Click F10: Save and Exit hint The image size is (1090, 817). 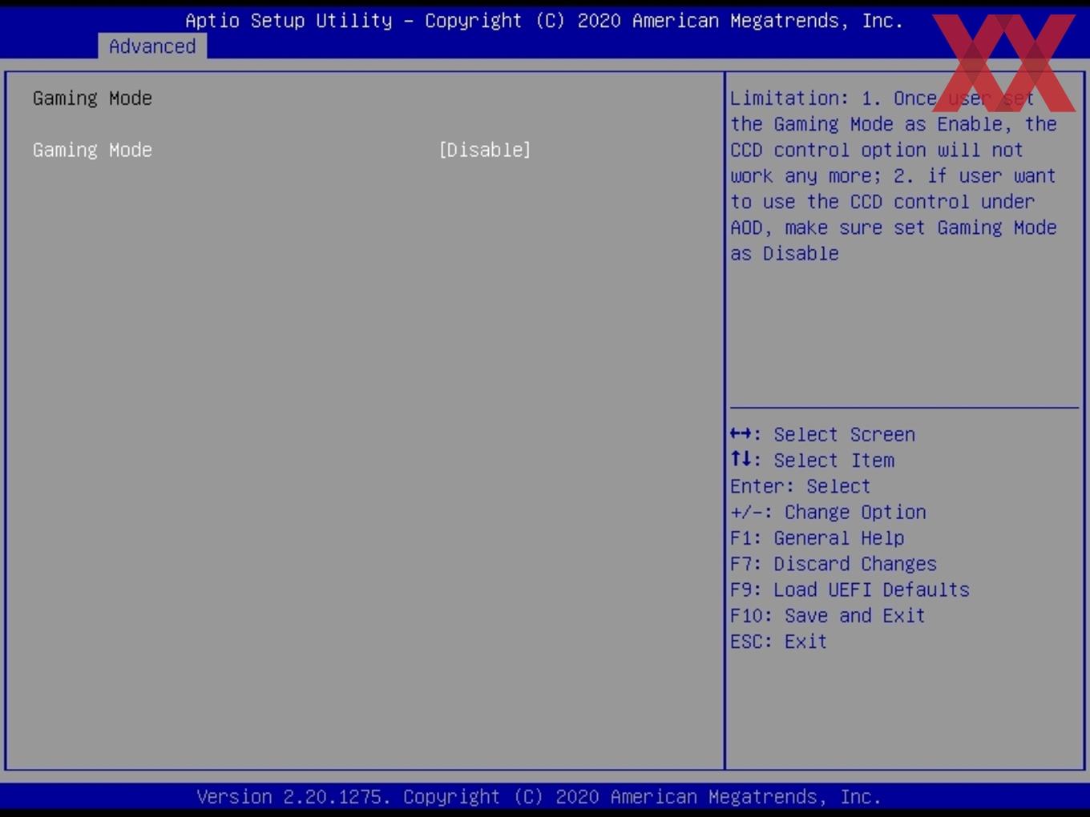click(x=828, y=615)
